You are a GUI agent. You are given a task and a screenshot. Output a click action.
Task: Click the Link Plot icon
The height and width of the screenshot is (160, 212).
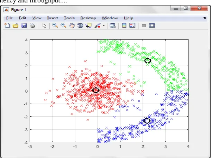[x=112, y=25]
